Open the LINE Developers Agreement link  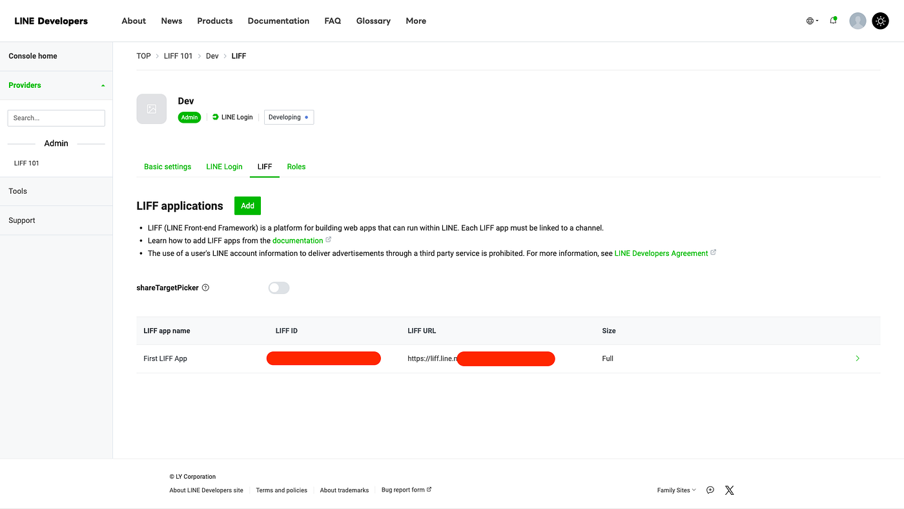click(661, 254)
